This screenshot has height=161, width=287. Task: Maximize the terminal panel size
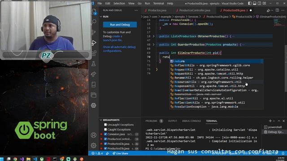pos(279,121)
